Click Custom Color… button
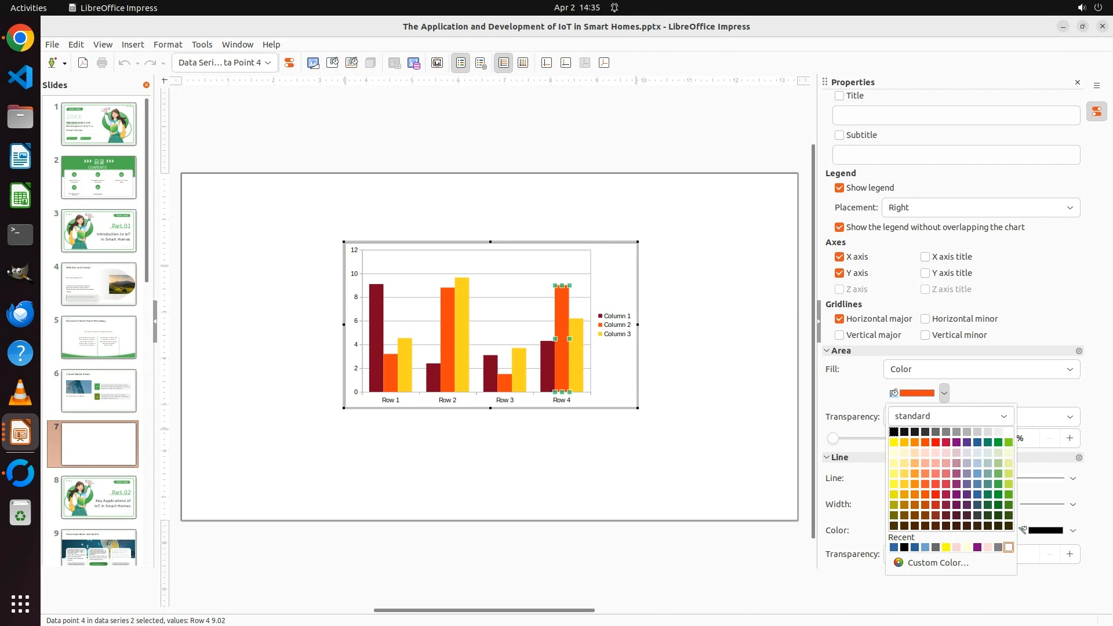 pos(937,563)
